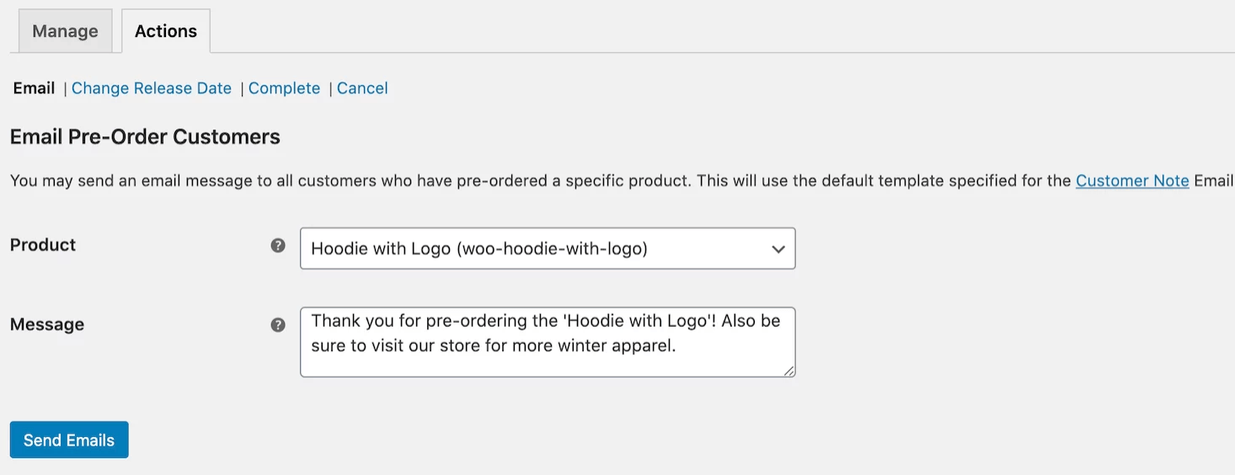Go to Change Release Date action
This screenshot has height=475, width=1235.
(x=152, y=88)
